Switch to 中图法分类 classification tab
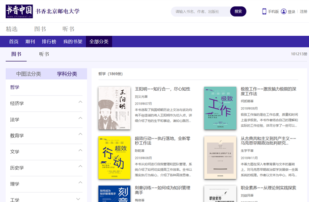Image resolution: width=309 pixels, height=202 pixels. pyautogui.click(x=29, y=74)
